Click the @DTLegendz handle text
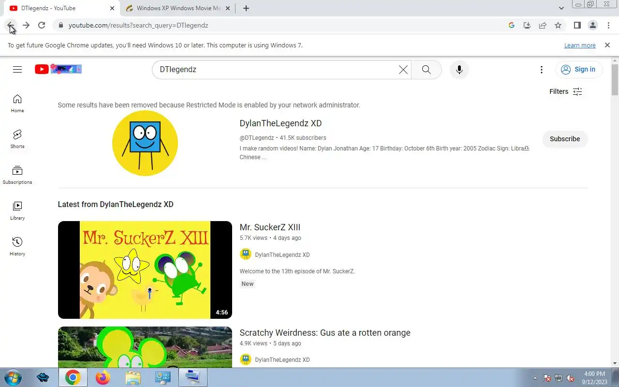Viewport: 619px width, 387px height. (x=257, y=138)
